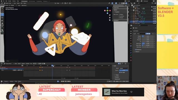The image size is (178, 100).
Task: Click the Blender logo in top menu bar
Action: point(1,1)
